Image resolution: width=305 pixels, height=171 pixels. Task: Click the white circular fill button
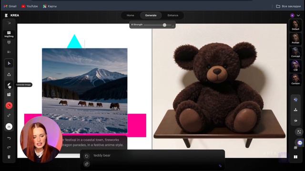coord(9,127)
